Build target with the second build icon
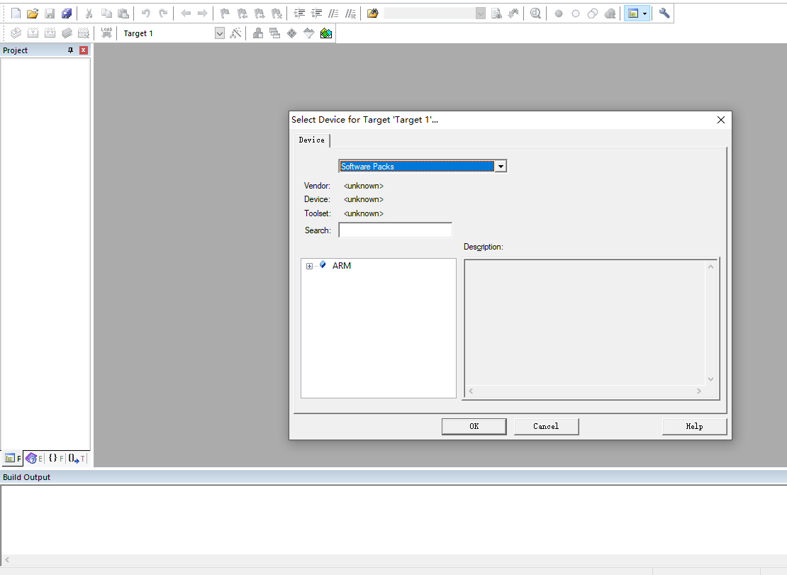The height and width of the screenshot is (575, 787). coord(33,33)
